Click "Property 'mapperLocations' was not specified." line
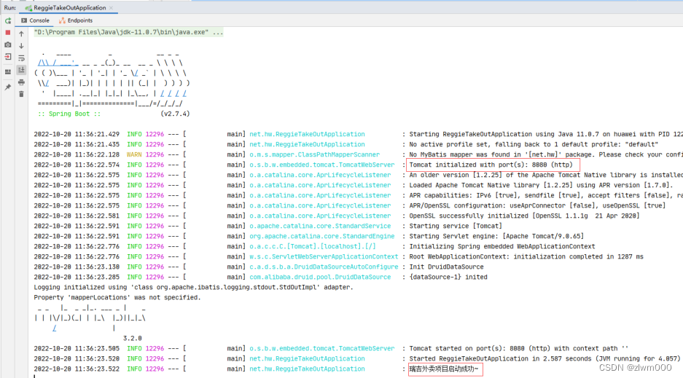Screen dimensions: 683x378 (117, 298)
